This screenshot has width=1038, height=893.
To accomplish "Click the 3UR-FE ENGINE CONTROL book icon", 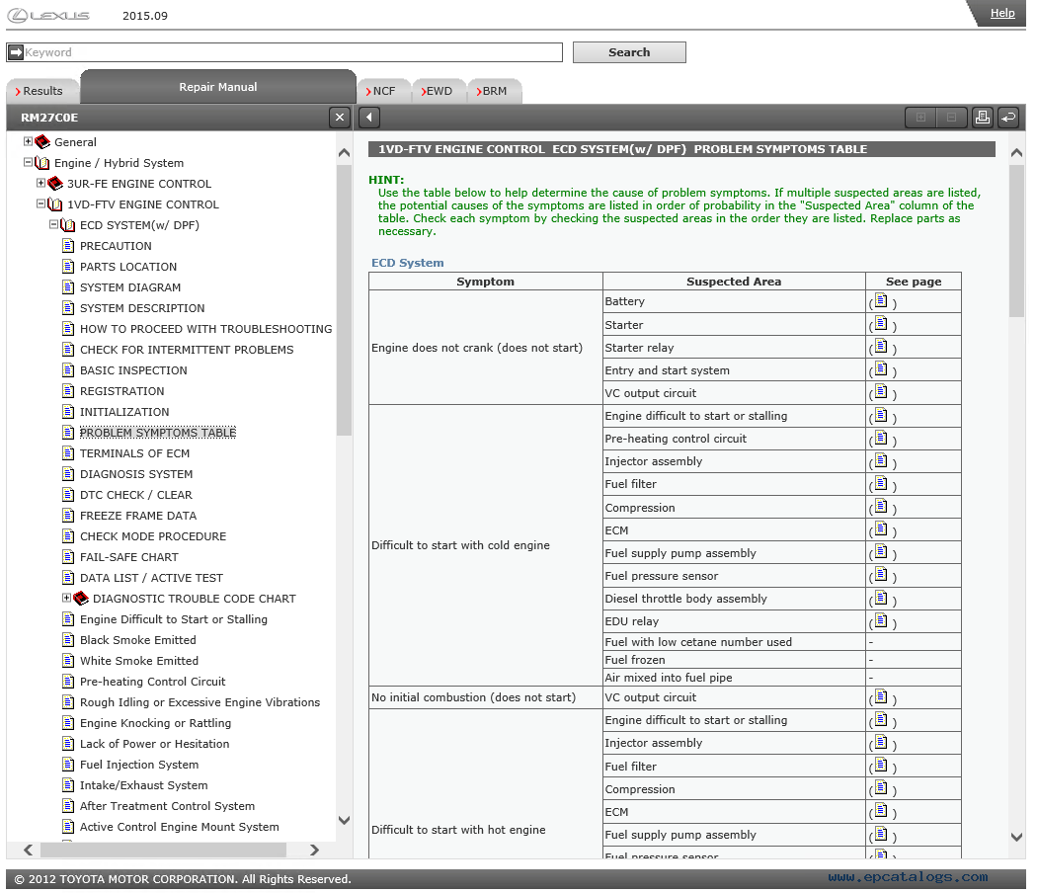I will (x=55, y=184).
